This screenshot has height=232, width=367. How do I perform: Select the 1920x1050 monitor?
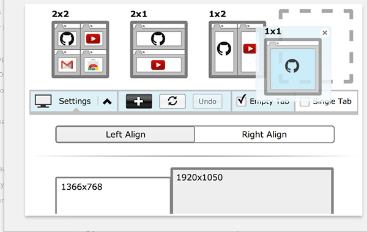pyautogui.click(x=252, y=191)
